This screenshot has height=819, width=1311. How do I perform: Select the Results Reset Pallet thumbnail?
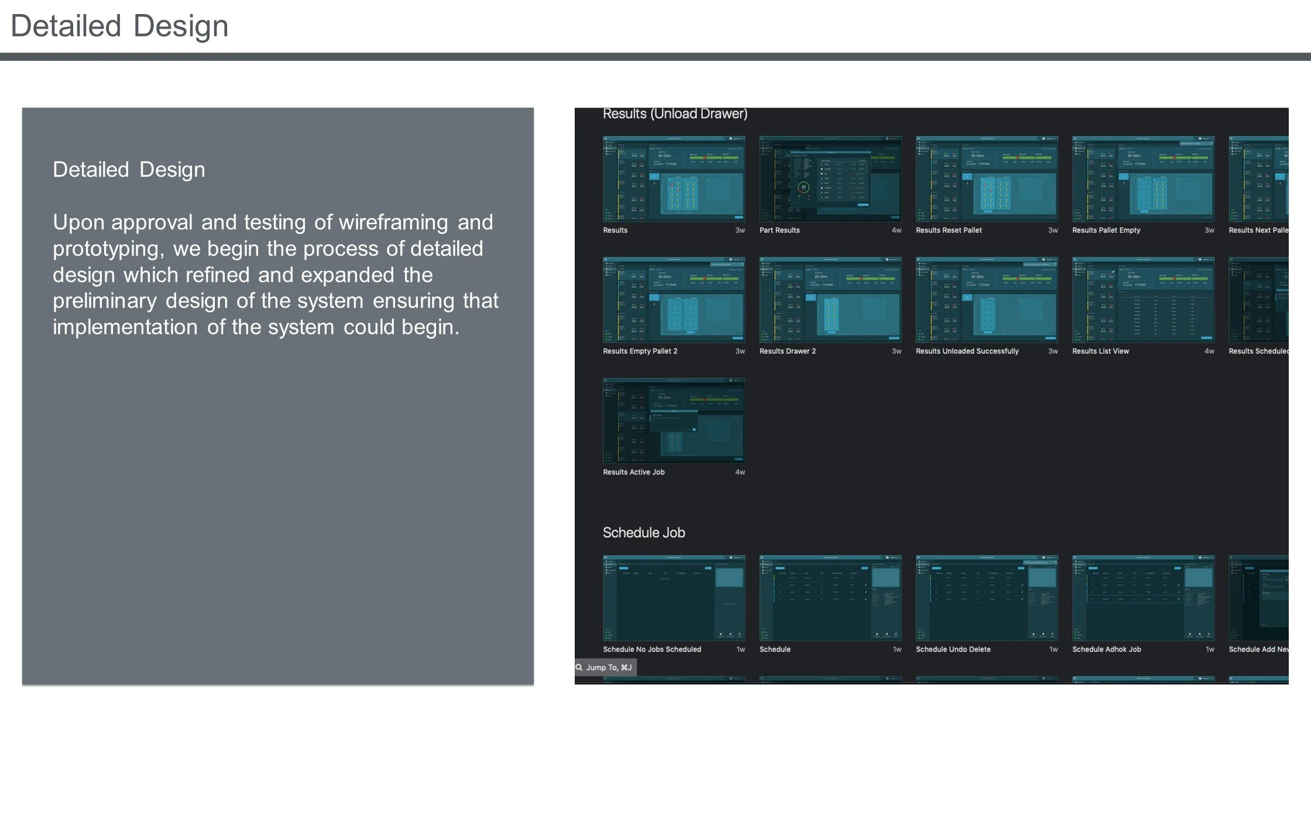986,179
